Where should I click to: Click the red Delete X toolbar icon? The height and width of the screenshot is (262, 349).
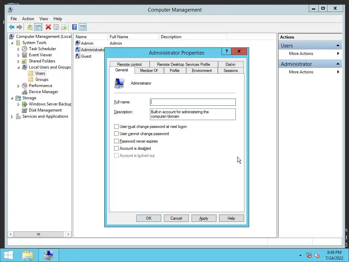(48, 27)
